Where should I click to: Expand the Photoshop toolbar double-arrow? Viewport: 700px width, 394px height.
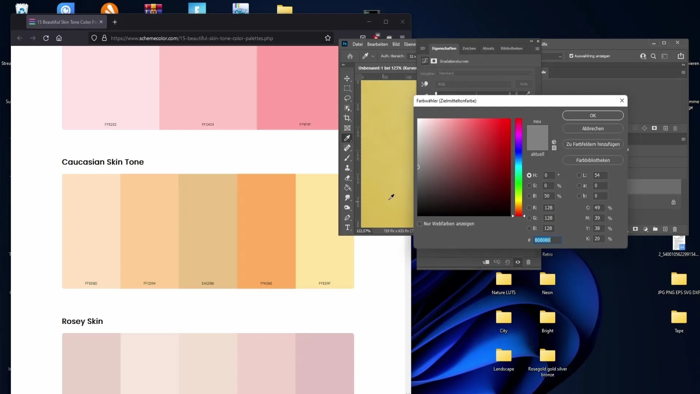(343, 65)
